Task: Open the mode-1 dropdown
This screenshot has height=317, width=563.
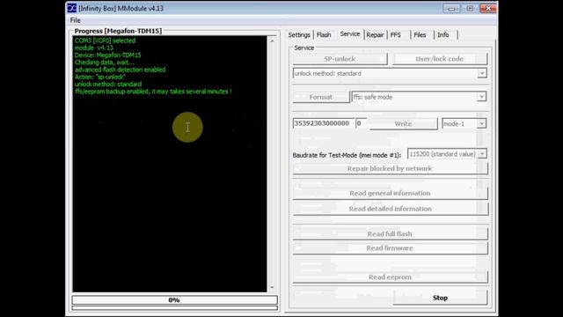Action: coord(481,123)
